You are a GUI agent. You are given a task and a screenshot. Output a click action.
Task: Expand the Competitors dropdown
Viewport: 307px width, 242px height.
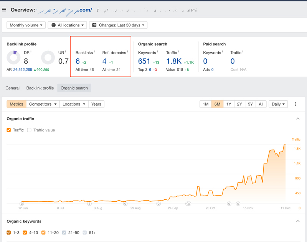[x=43, y=104]
